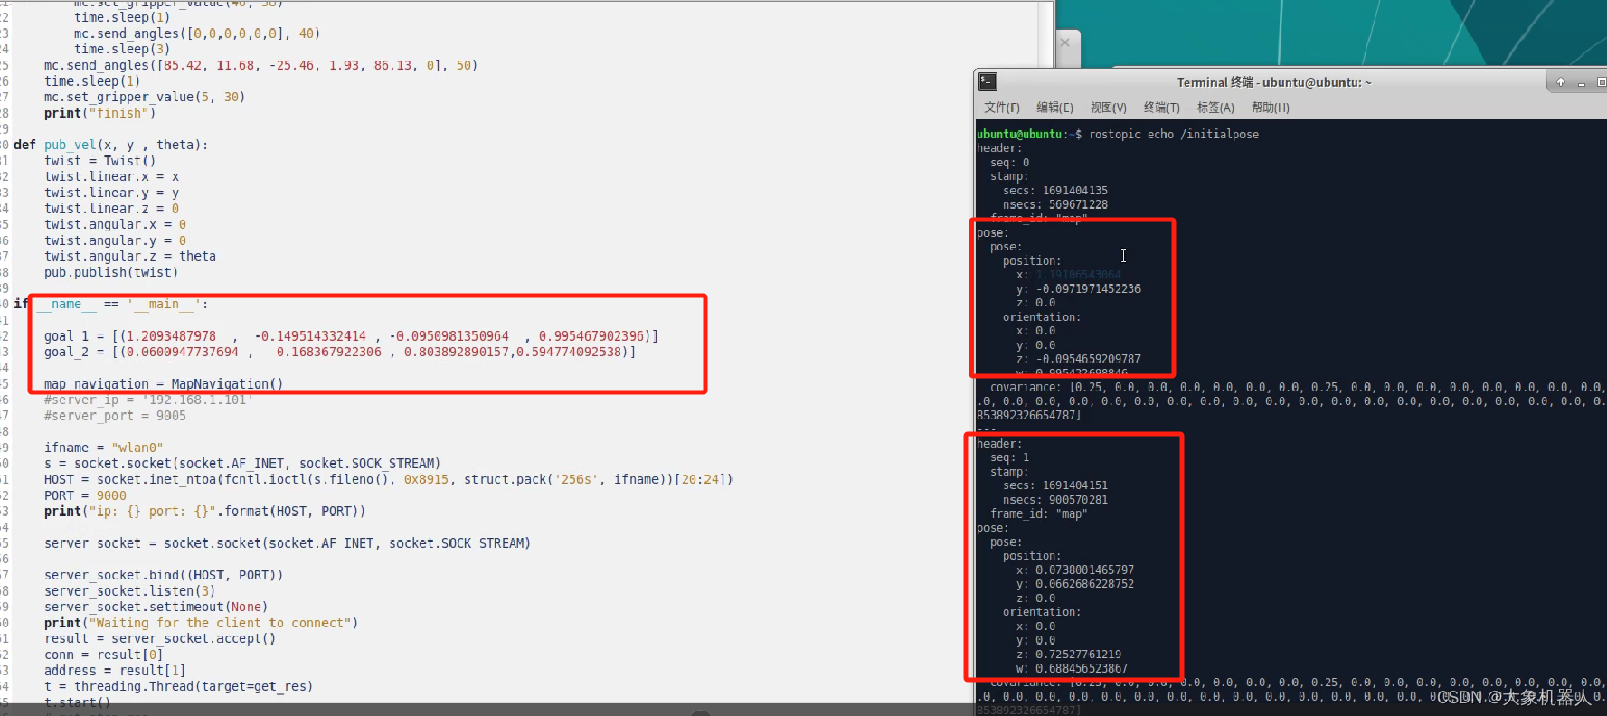Click the 'mc.send_angles([0,0,0,0,0,0], 40)' line
Viewport: 1607px width, 716px height.
tap(197, 33)
